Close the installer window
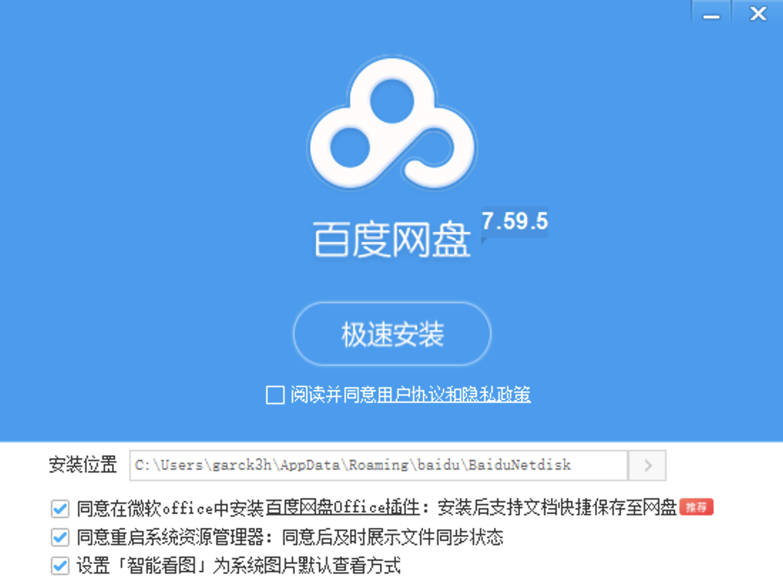 pyautogui.click(x=758, y=14)
